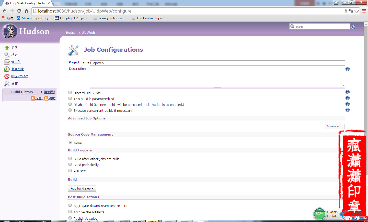Image resolution: width=368 pixels, height=222 pixels.
Task: Open help for Disable Build option
Action: (x=348, y=104)
